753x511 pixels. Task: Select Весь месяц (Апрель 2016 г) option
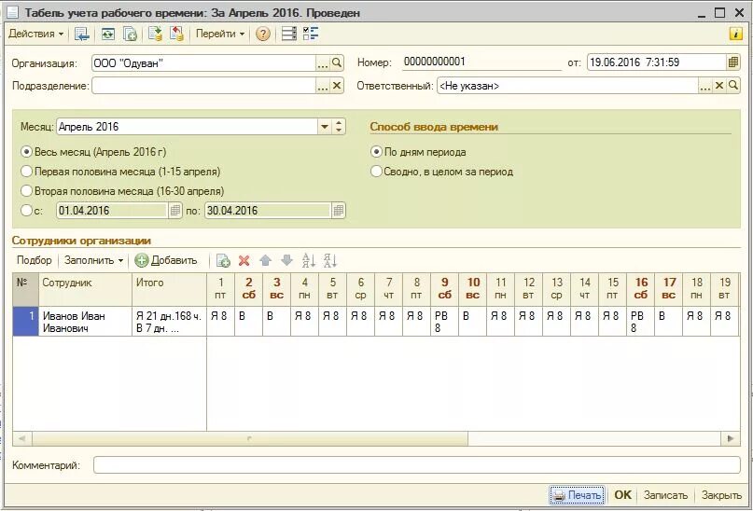tap(26, 152)
